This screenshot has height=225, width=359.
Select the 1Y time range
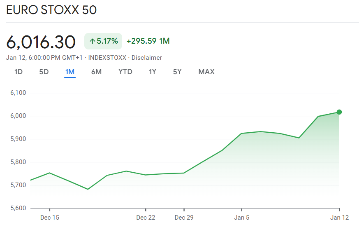[x=153, y=72]
